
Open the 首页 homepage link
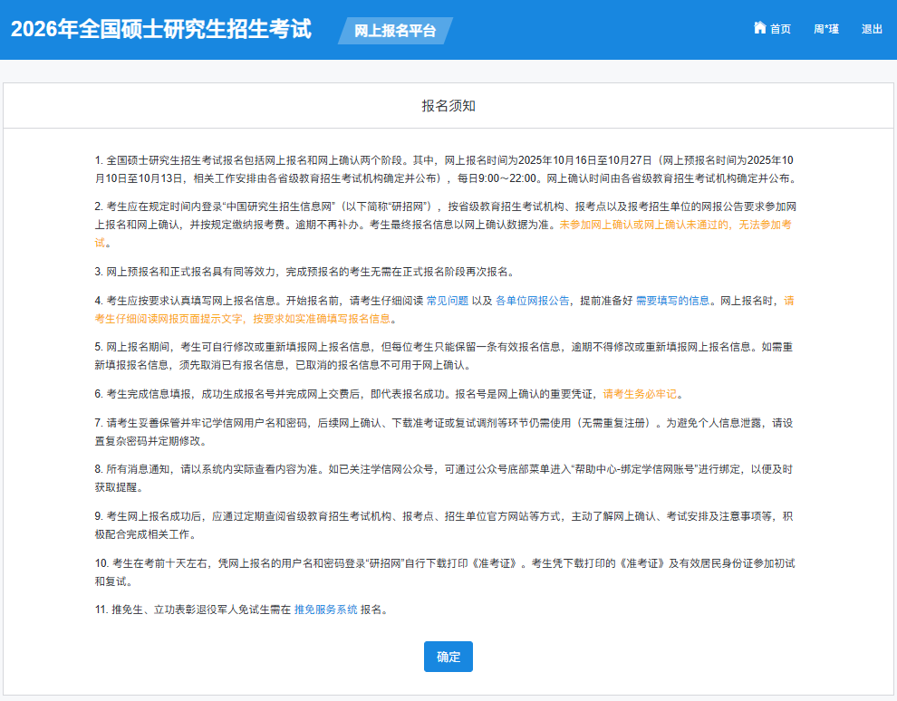[x=779, y=28]
